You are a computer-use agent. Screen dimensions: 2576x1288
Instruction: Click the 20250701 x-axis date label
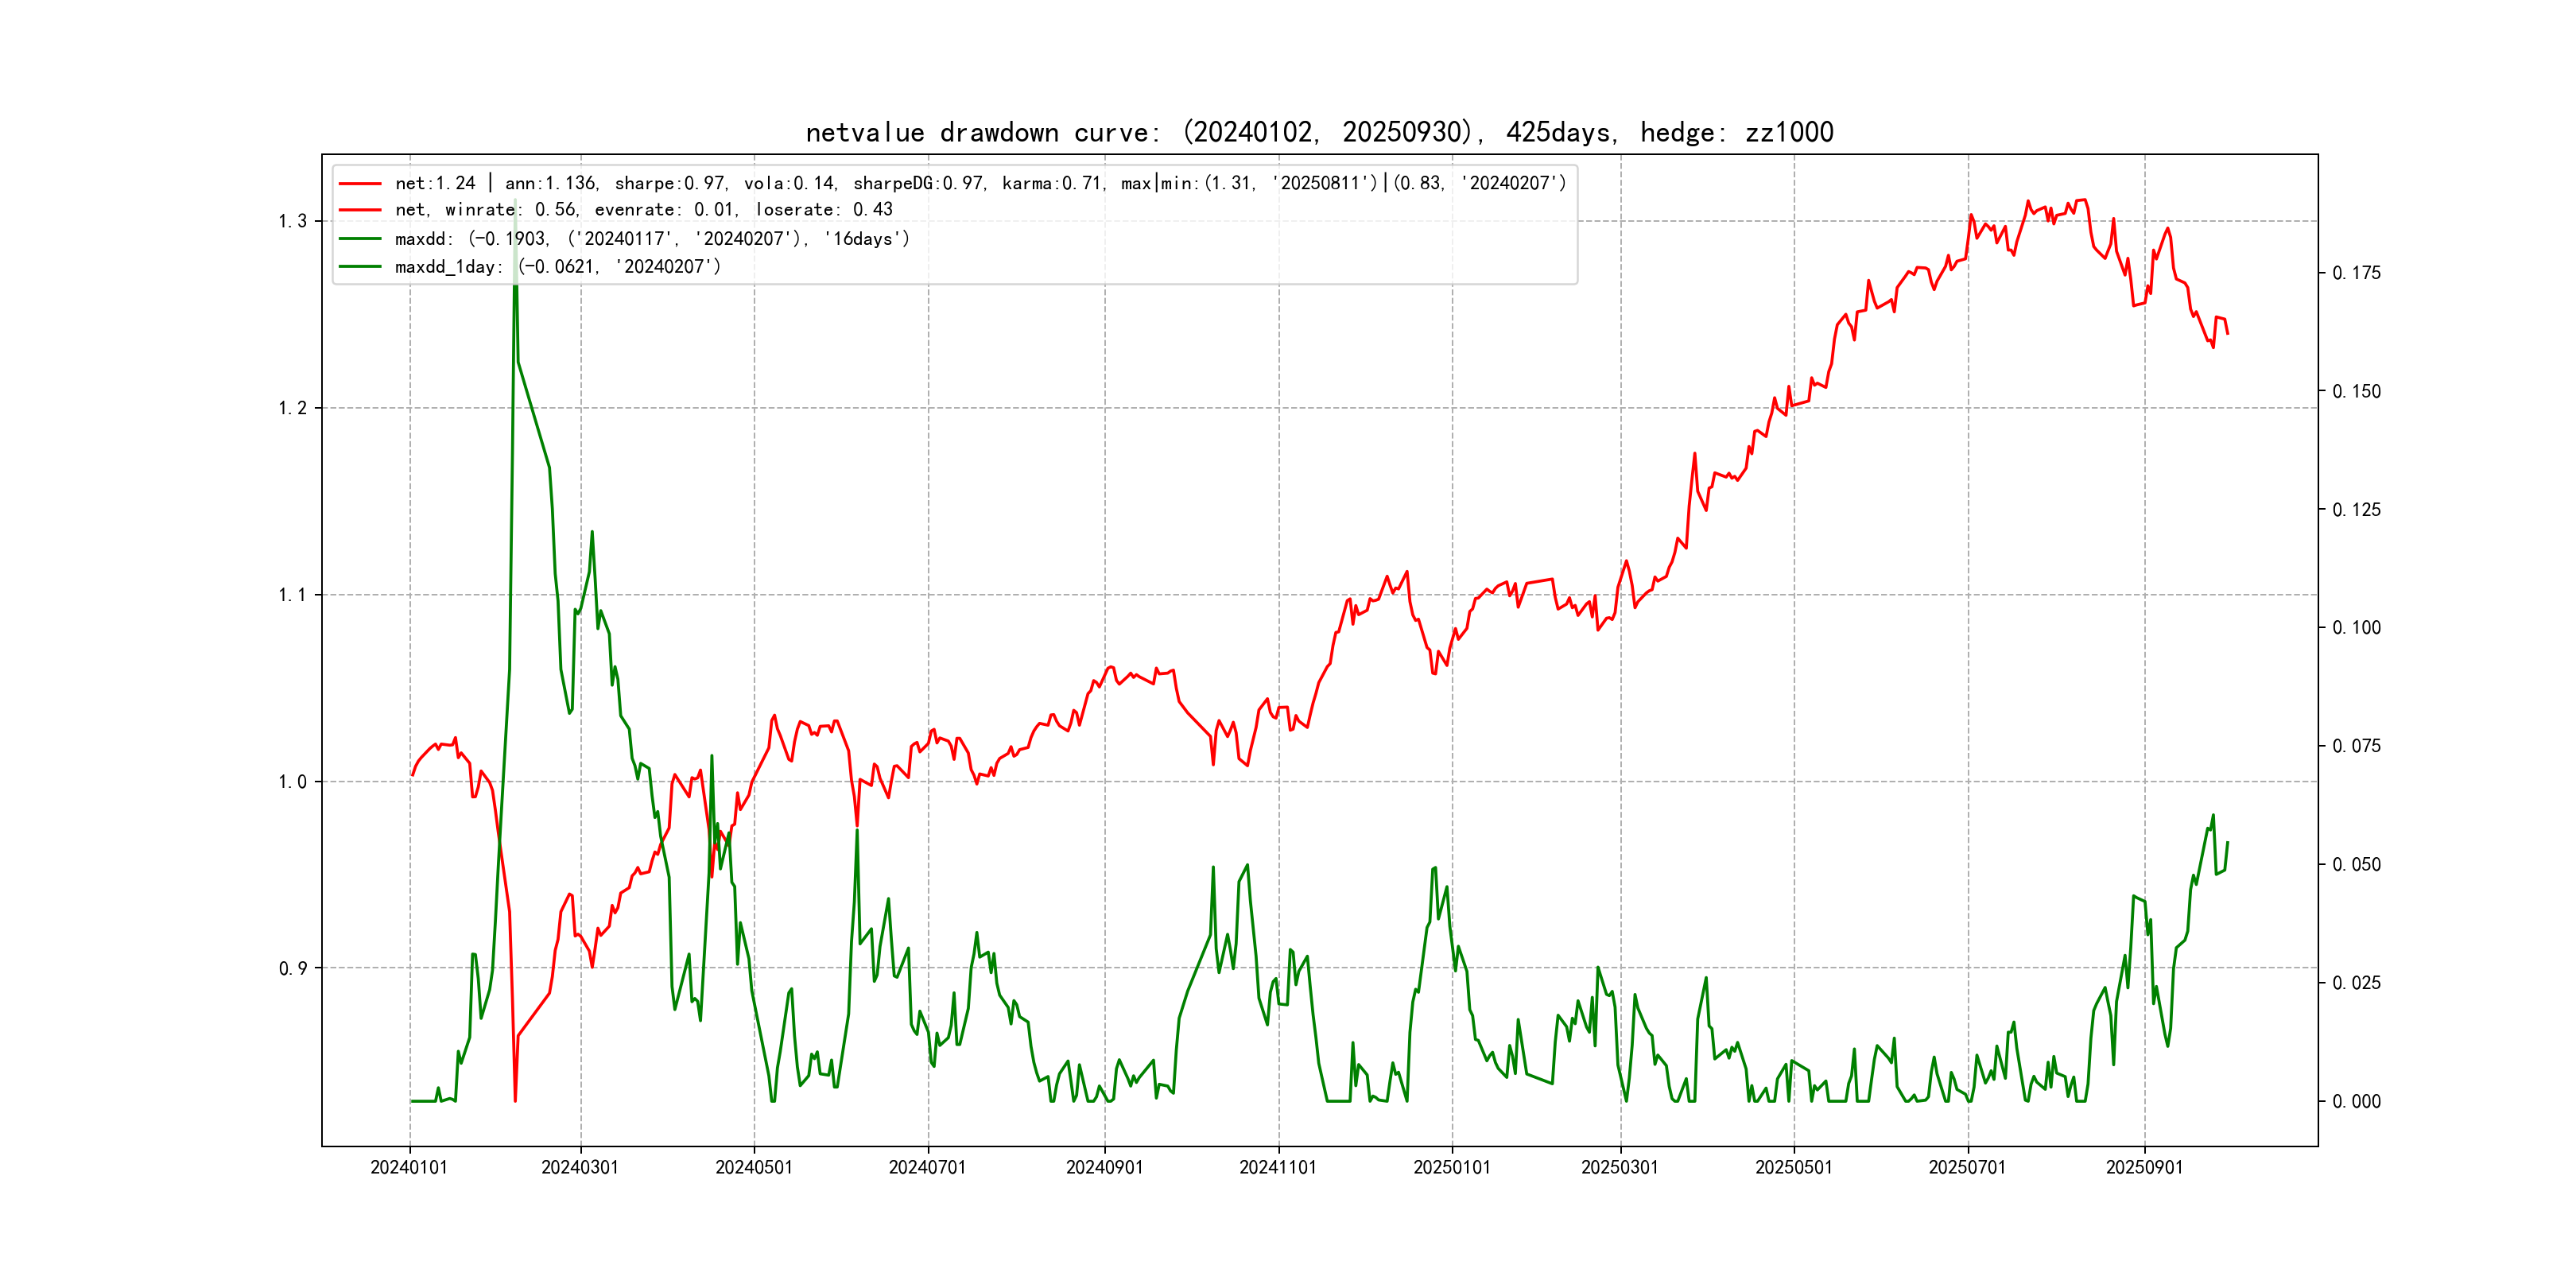tap(1967, 1167)
